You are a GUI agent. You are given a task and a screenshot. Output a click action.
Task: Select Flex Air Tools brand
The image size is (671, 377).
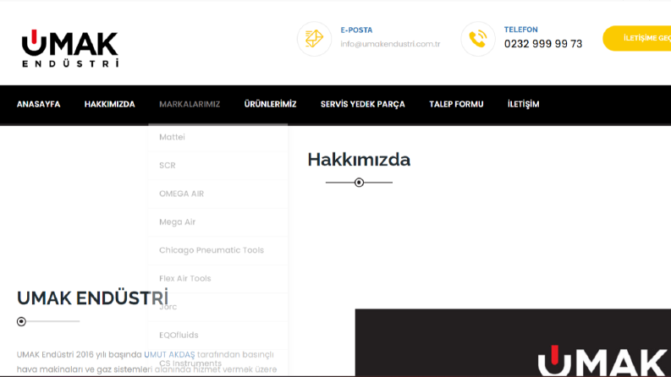coord(217,278)
